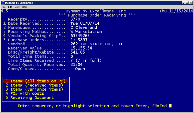Click packing slip number 63749263
The height and width of the screenshot is (113, 194).
[80, 36]
